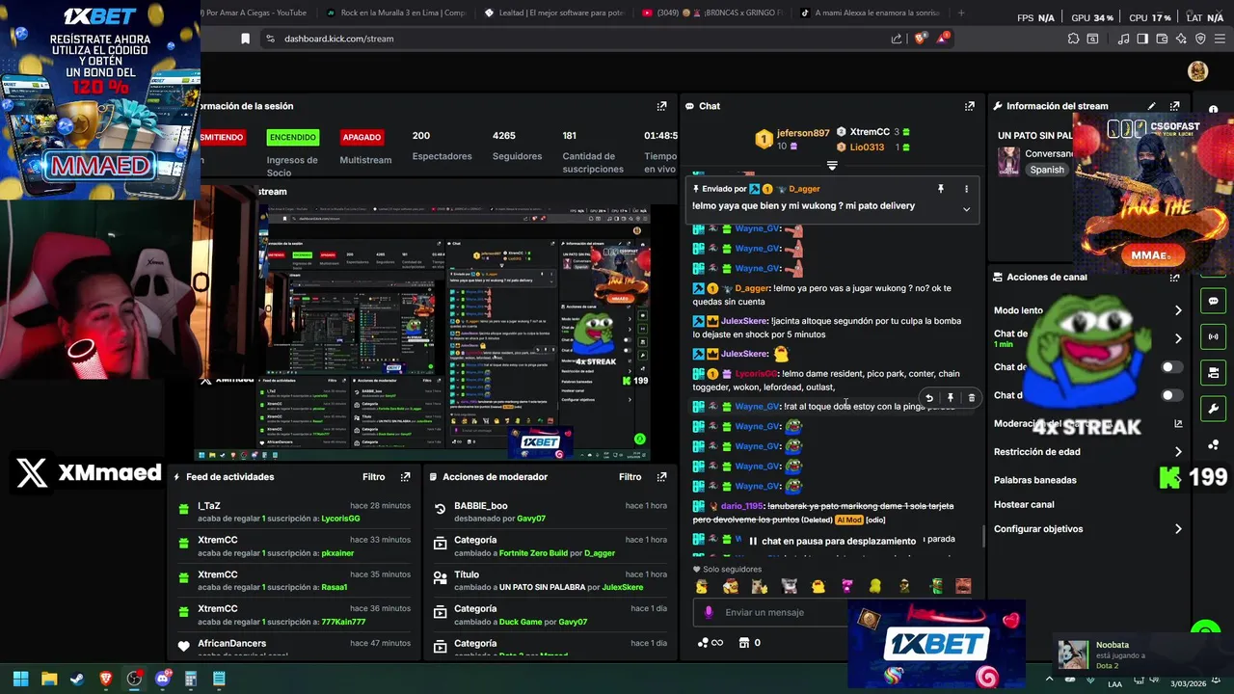The height and width of the screenshot is (694, 1234).
Task: Delete Wayne_GV's hovered chat message
Action: 971,397
